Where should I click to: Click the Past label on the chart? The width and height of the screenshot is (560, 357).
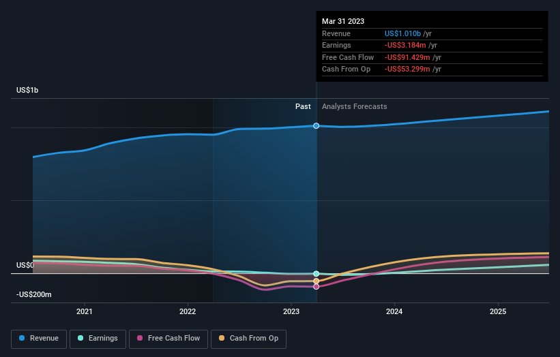(303, 107)
